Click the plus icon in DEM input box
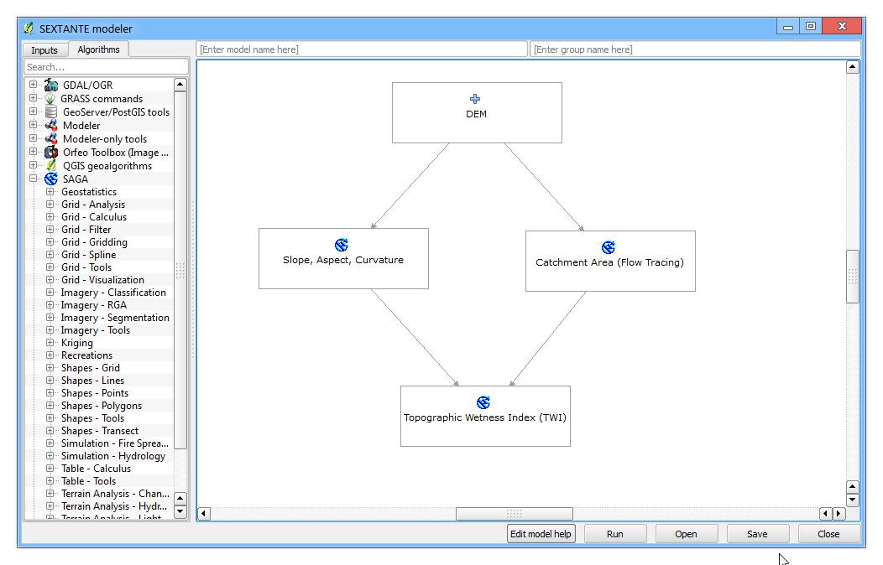Screen dimensions: 883x565 pyautogui.click(x=475, y=99)
